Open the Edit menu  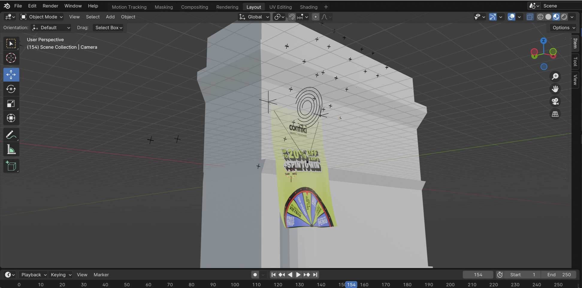[x=32, y=6]
